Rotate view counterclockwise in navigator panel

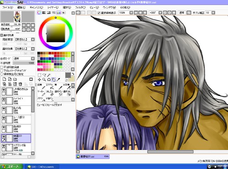click(x=24, y=30)
